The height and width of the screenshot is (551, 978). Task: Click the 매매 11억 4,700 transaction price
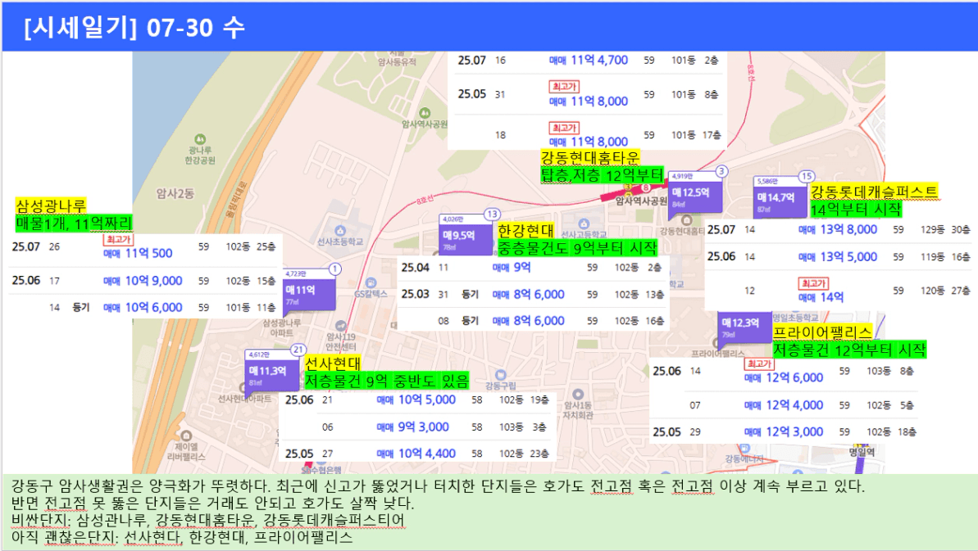tap(588, 61)
